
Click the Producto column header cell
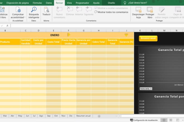tap(10, 42)
